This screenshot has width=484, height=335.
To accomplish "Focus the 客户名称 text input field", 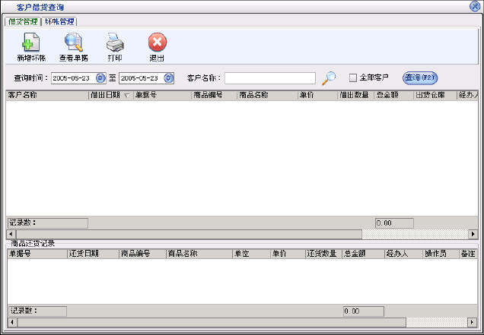I will click(x=269, y=78).
